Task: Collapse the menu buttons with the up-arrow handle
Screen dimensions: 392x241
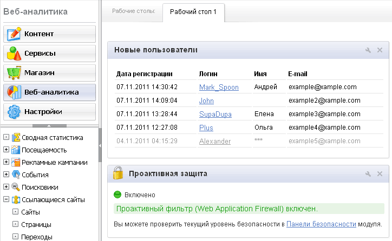Action: click(x=49, y=126)
